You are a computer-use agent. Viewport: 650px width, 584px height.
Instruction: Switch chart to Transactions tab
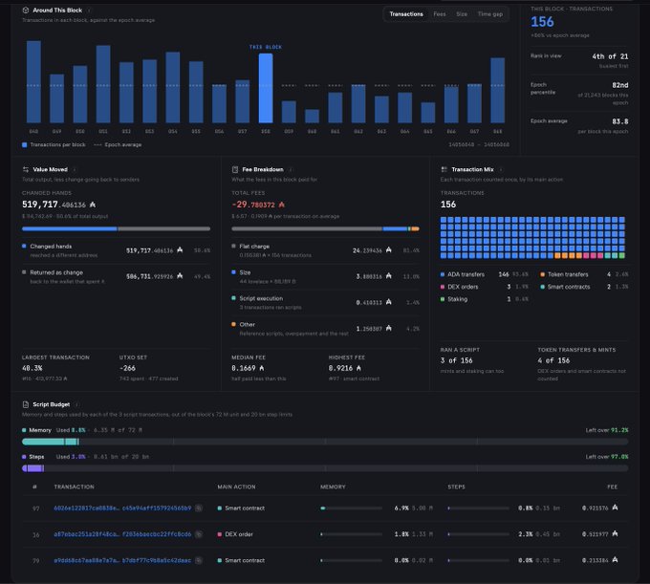click(x=406, y=14)
